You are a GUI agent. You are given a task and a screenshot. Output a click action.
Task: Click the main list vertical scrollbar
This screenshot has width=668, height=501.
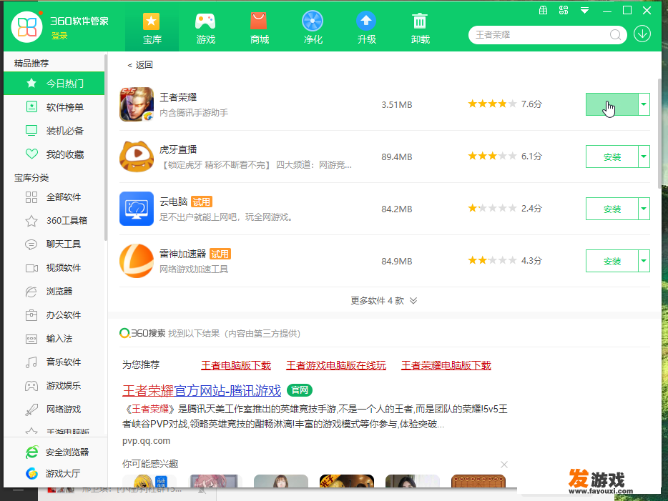pos(660,133)
